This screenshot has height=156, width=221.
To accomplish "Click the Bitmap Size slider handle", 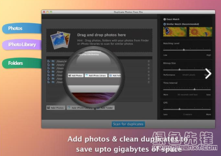I will tap(179, 70).
